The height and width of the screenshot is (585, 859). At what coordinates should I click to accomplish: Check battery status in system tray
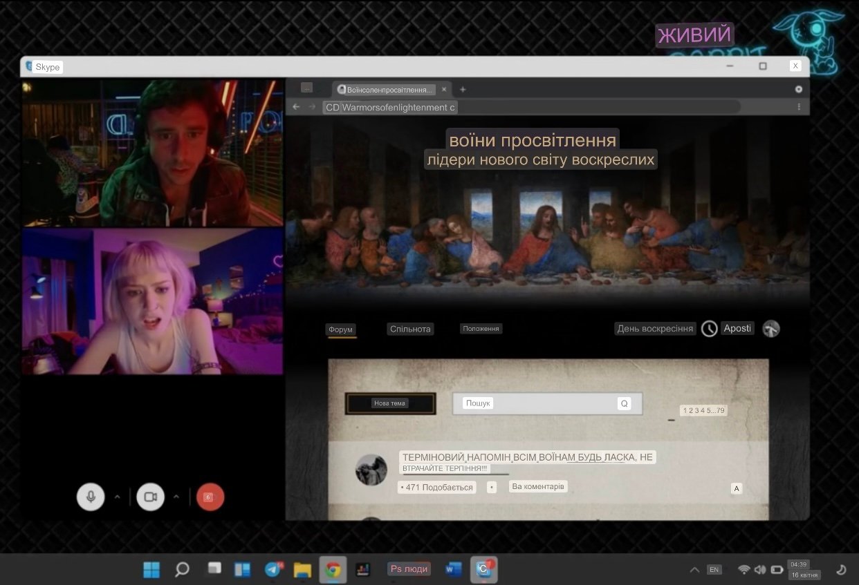click(x=777, y=570)
